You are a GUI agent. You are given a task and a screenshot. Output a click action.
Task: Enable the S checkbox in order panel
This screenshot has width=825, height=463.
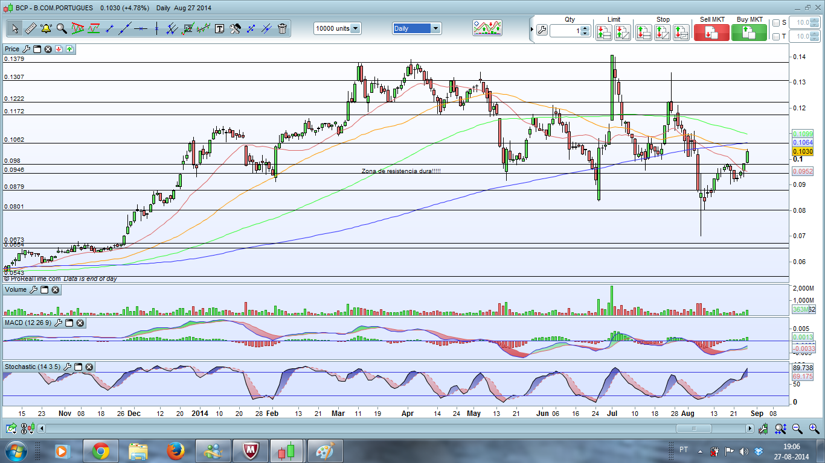776,23
